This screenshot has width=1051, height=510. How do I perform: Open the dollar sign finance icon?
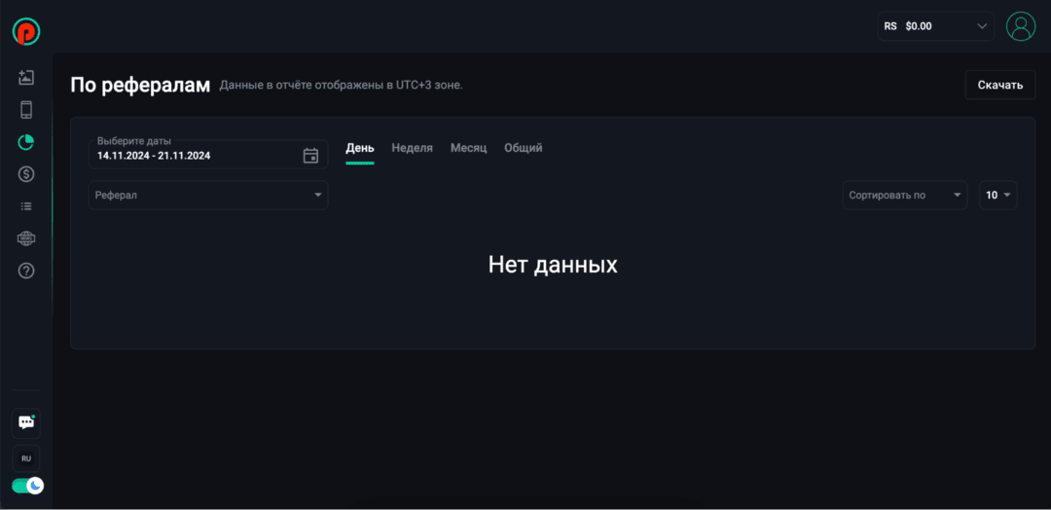(26, 174)
